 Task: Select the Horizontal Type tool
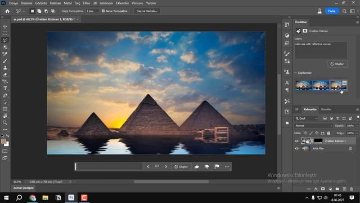5,89
